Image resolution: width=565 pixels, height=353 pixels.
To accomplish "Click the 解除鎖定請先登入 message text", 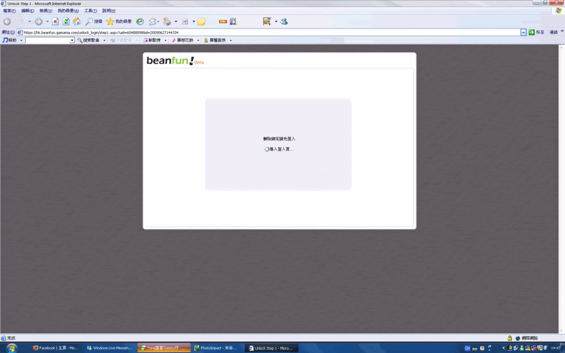I will pos(279,138).
